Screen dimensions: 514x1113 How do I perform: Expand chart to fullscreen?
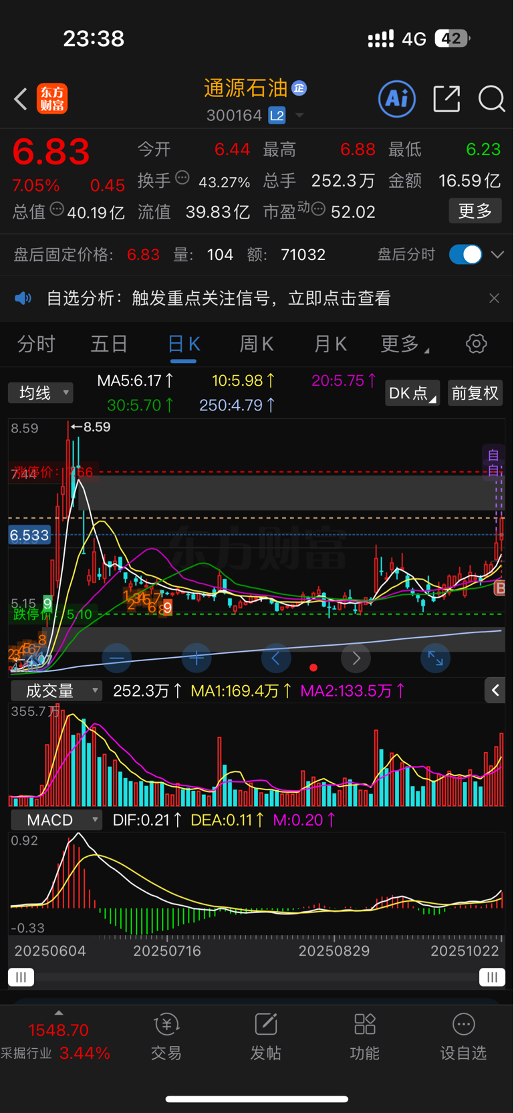tap(436, 659)
